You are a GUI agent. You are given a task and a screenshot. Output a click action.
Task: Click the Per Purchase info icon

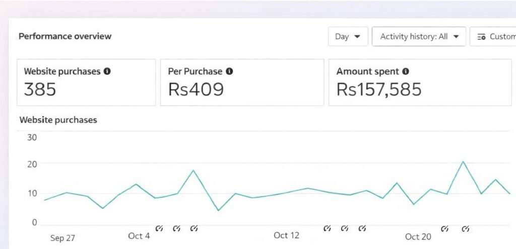229,71
